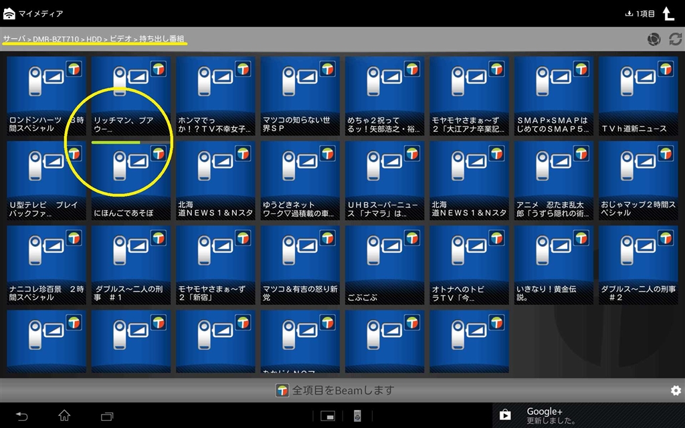Image resolution: width=685 pixels, height=428 pixels.
Task: Open video ナニコレ珍百景 2時間スペシャル
Action: (46, 265)
